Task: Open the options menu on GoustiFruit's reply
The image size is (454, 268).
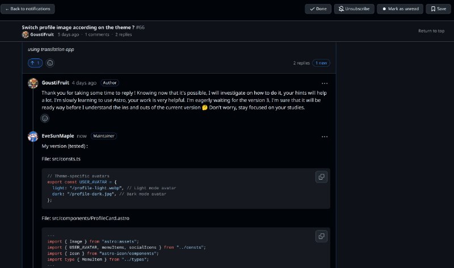Action: (325, 83)
